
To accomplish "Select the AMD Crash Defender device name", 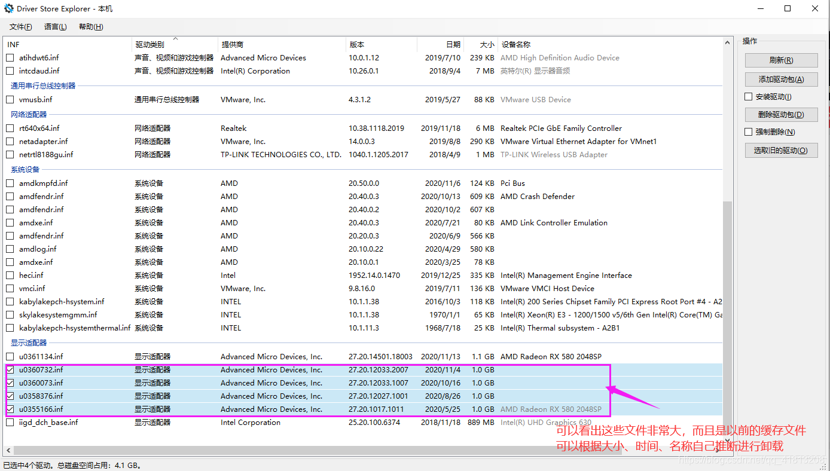I will [x=538, y=197].
